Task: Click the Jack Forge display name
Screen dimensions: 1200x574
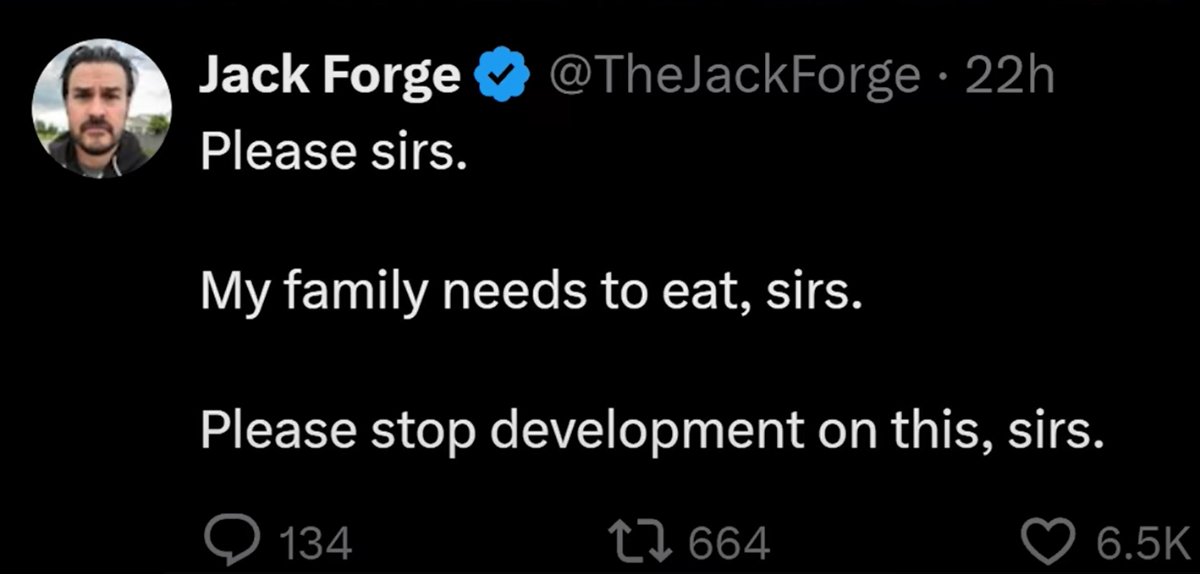Action: [329, 76]
